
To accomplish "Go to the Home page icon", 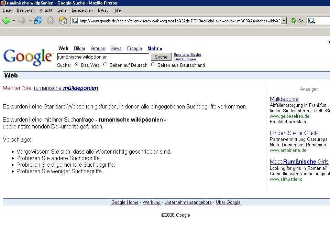I will [63, 21].
